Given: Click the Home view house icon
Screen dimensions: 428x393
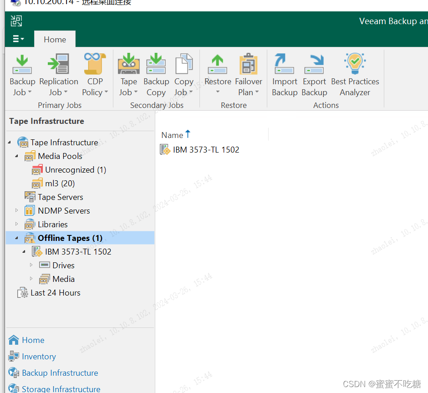Looking at the screenshot, I should coord(14,340).
